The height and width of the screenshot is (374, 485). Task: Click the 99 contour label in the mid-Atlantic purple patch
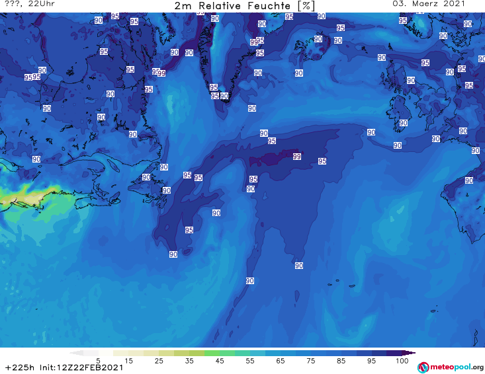coord(297,157)
